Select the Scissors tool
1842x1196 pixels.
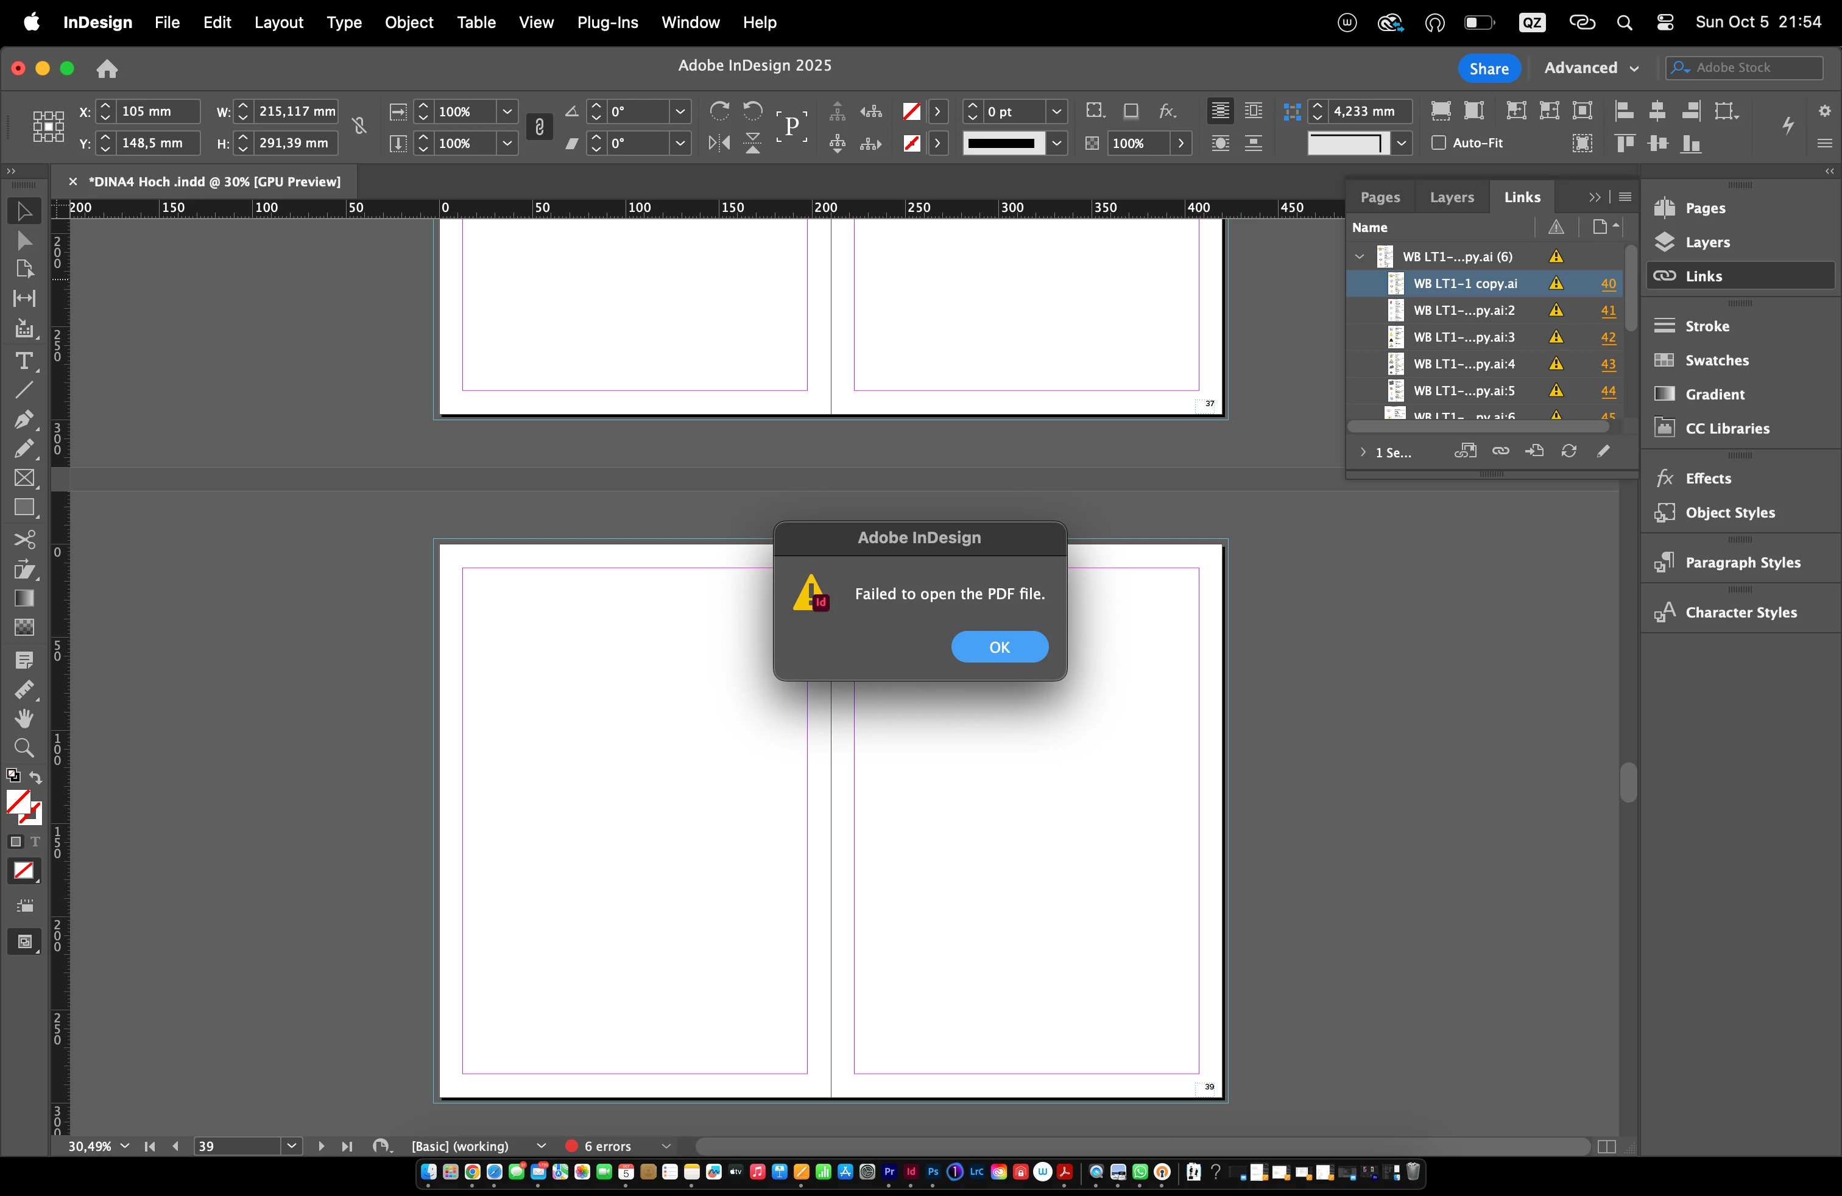[x=24, y=539]
